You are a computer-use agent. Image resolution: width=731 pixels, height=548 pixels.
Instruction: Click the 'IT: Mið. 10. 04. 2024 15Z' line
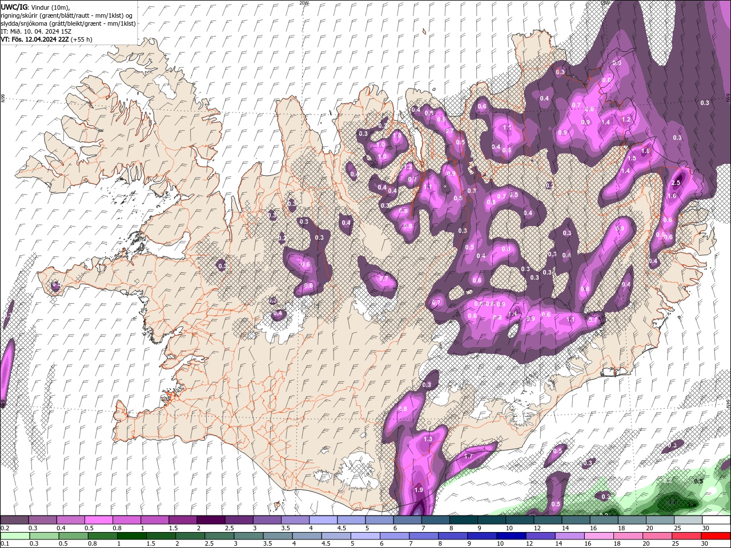(x=36, y=31)
